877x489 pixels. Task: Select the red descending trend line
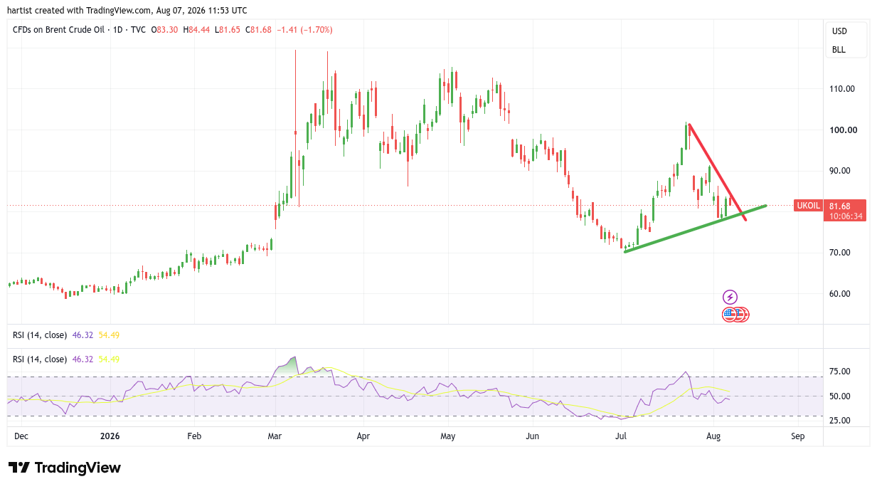(x=718, y=173)
